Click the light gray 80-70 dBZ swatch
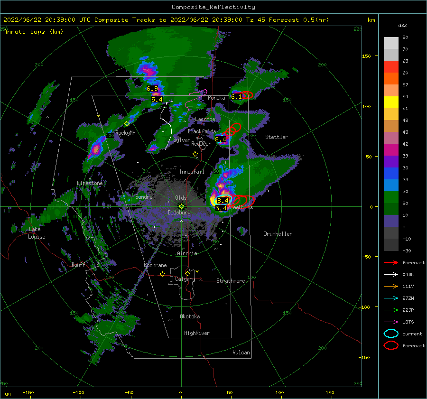Viewport: 427px width, 399px height. (391, 43)
